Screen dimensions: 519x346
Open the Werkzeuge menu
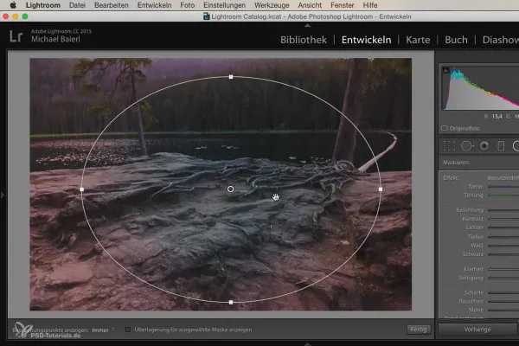point(272,5)
